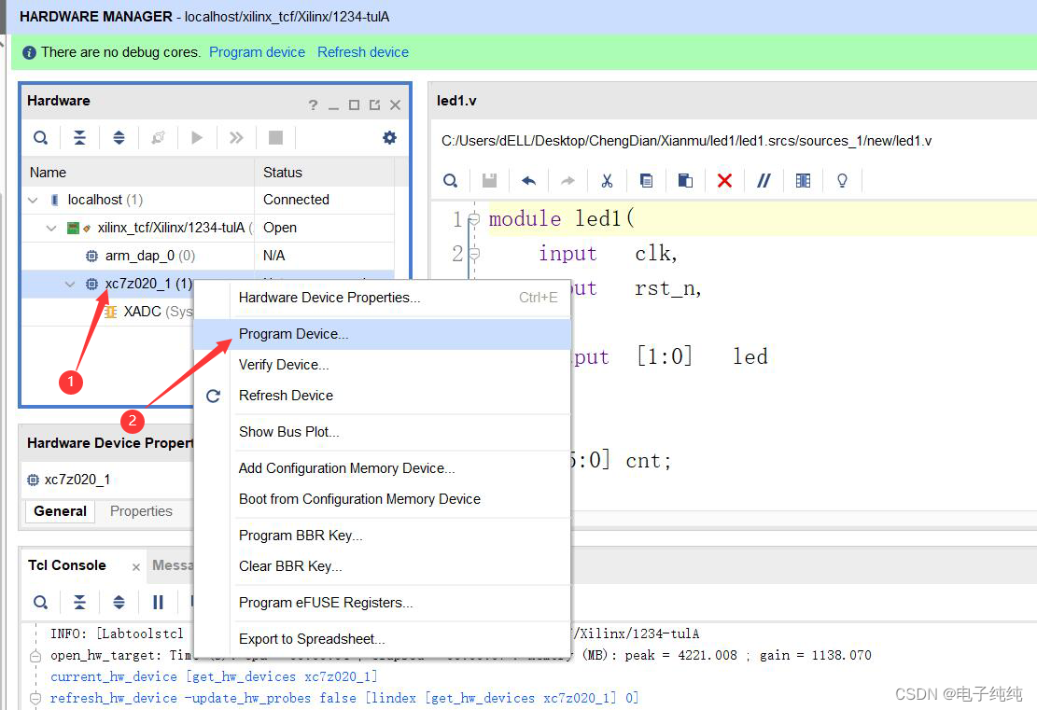Viewport: 1037px width, 710px height.
Task: Click the auto-connect icon in Hardware toolbar
Action: point(158,137)
